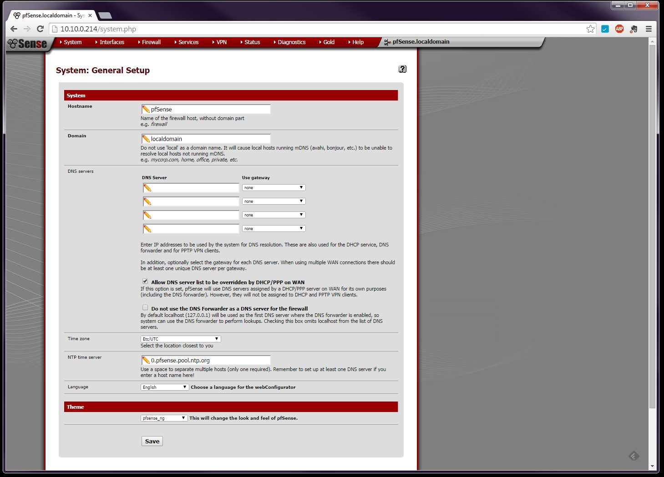Open second DNS server gateway dropdown
The width and height of the screenshot is (664, 477).
[x=274, y=201]
